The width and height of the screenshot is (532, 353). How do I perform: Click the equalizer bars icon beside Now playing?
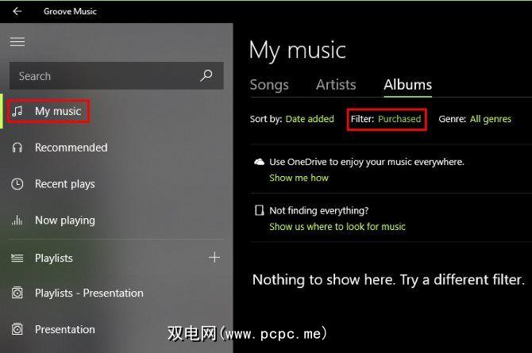click(17, 221)
